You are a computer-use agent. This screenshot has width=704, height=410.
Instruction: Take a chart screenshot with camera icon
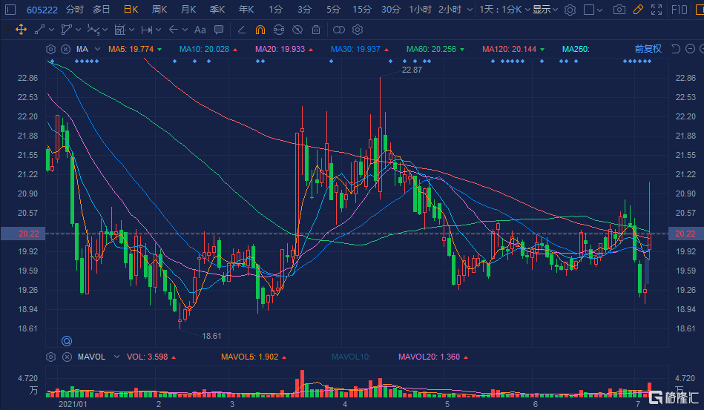point(619,10)
